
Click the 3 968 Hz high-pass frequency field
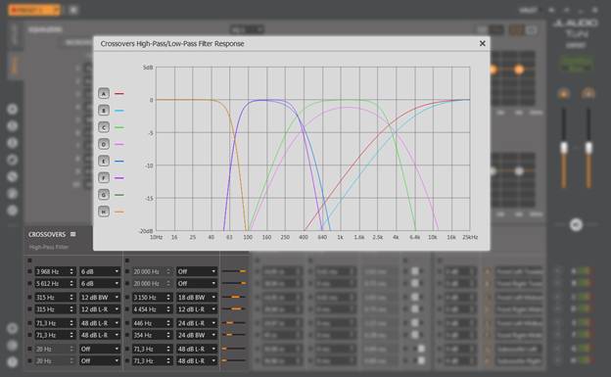[x=55, y=271]
